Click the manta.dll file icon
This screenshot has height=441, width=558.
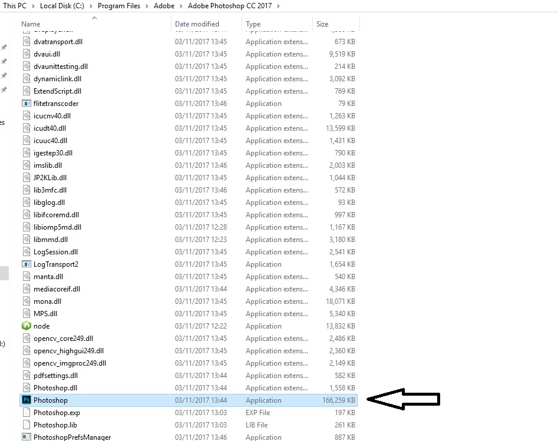click(x=27, y=276)
